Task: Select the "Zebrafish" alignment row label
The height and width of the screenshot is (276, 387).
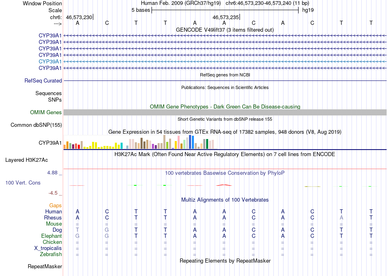Action: point(51,254)
